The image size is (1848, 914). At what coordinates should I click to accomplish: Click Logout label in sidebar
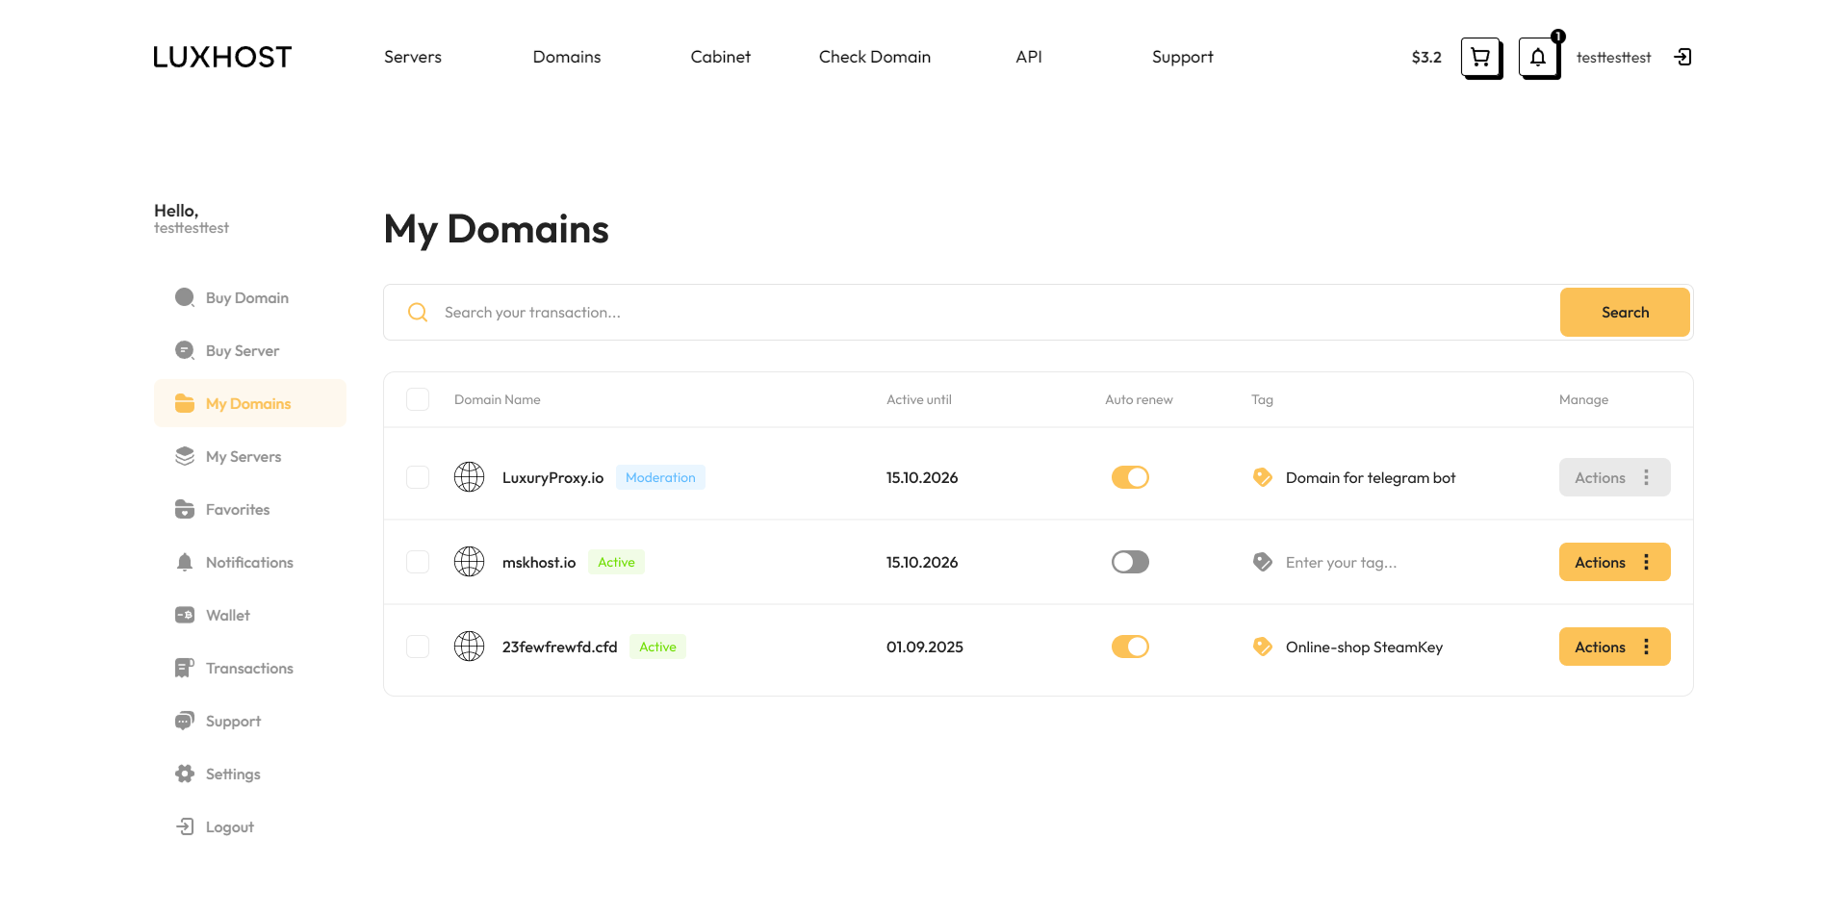coord(229,827)
